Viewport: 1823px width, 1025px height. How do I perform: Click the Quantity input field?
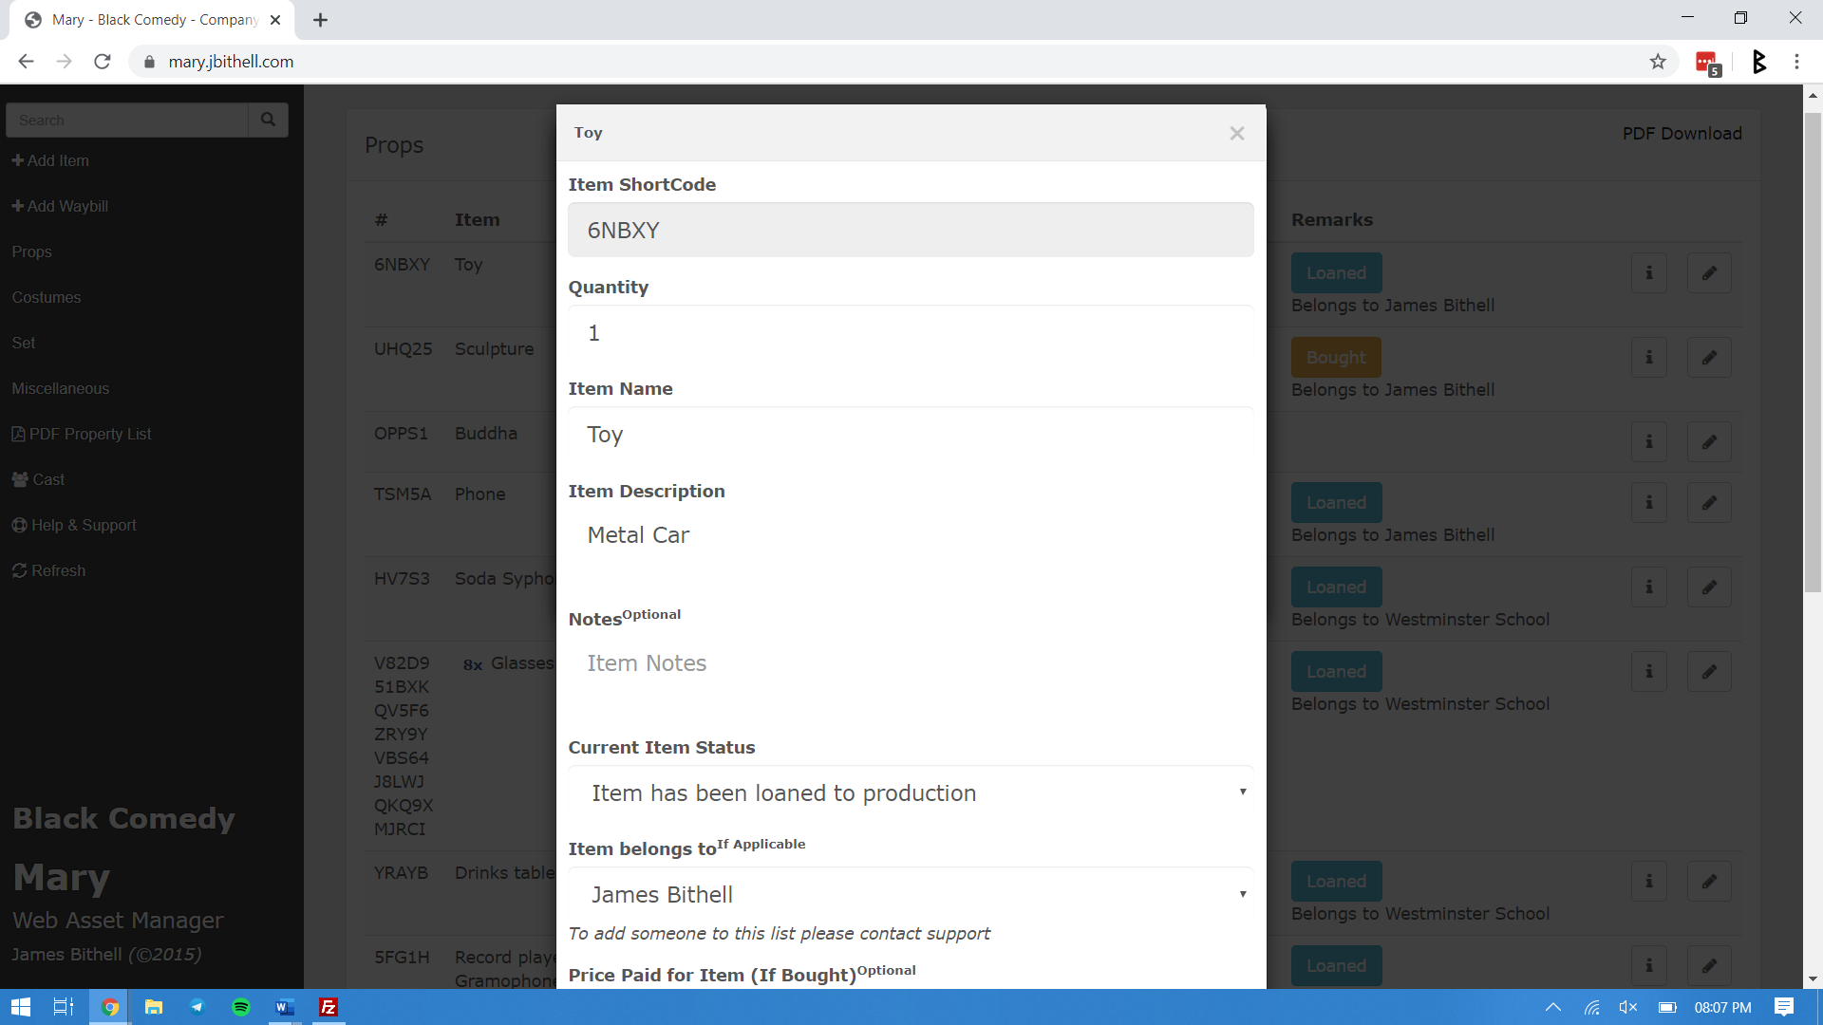coord(910,333)
